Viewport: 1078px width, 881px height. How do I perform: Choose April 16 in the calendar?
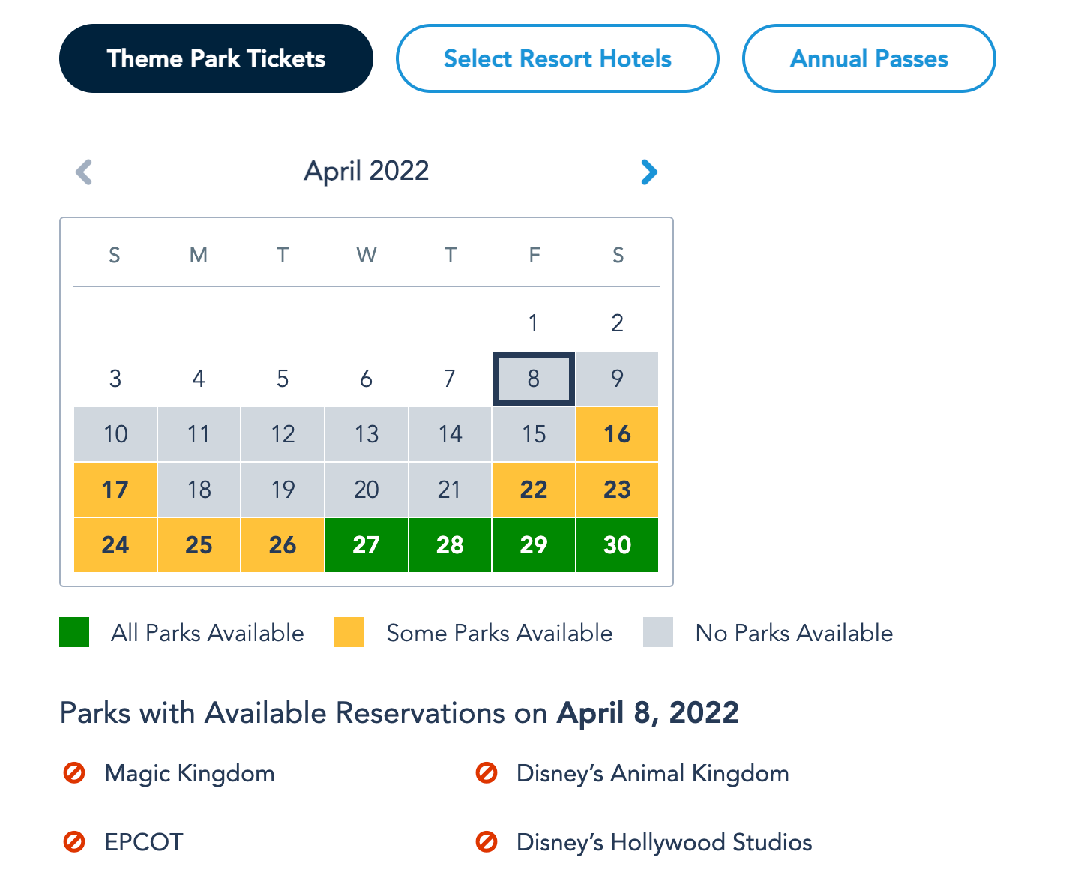pyautogui.click(x=618, y=434)
